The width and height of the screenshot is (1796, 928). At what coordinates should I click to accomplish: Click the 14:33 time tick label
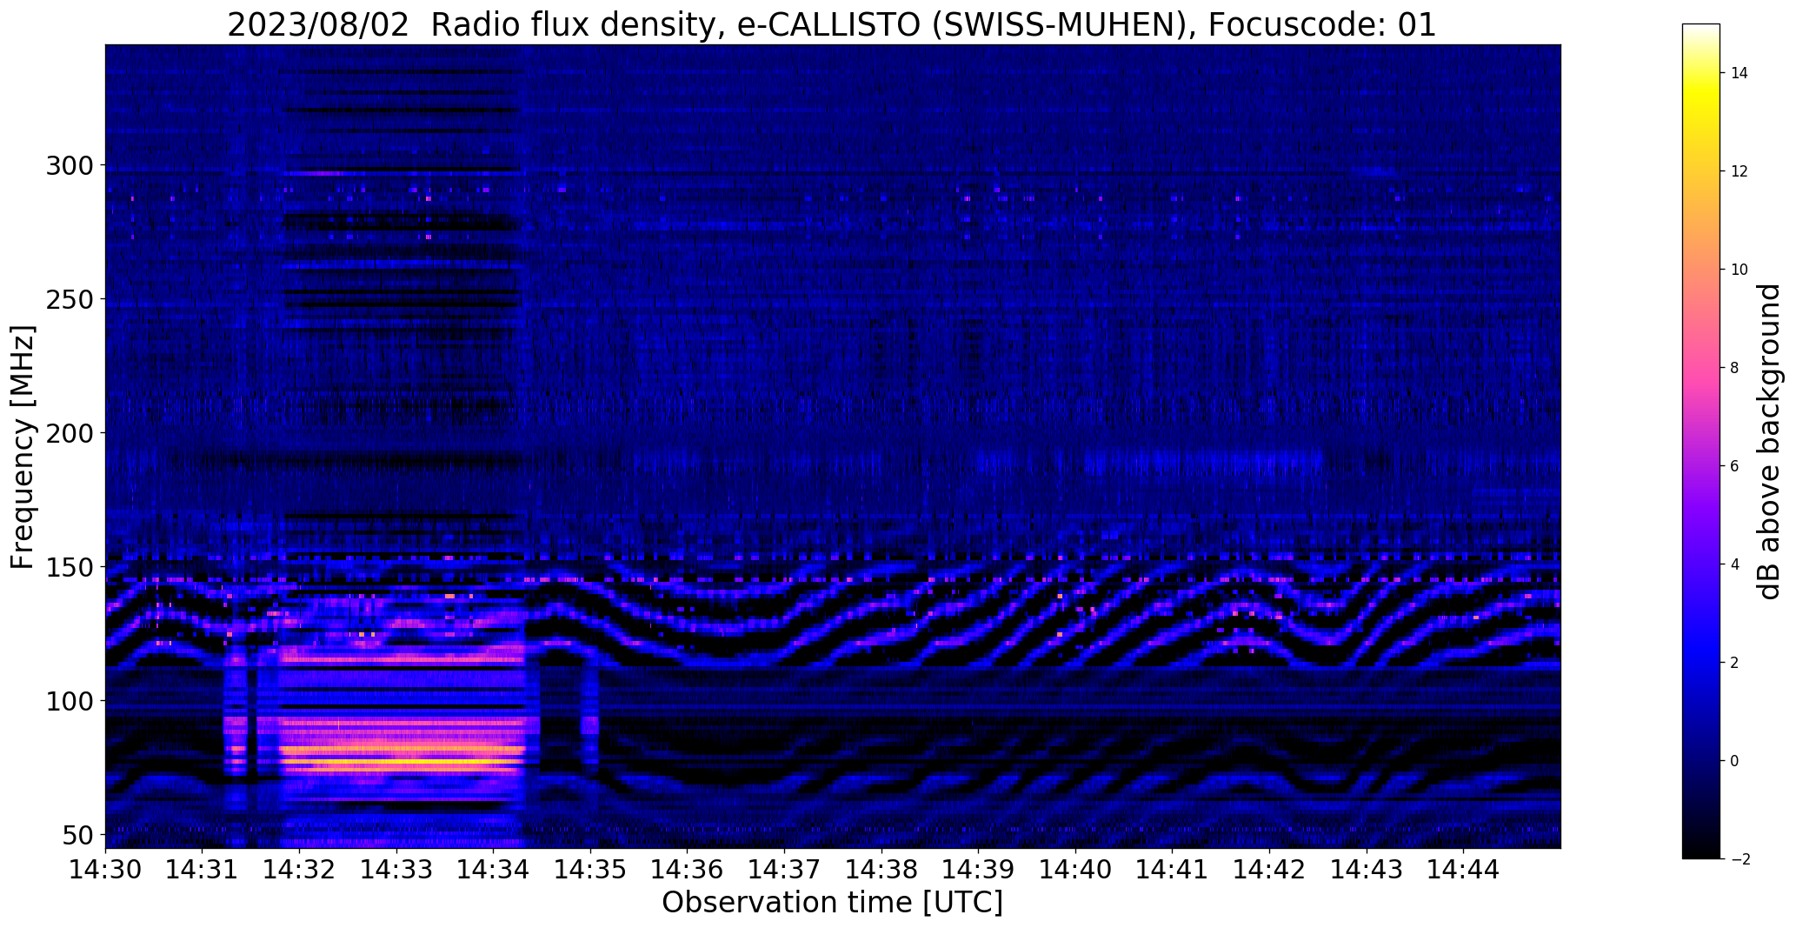[x=396, y=870]
